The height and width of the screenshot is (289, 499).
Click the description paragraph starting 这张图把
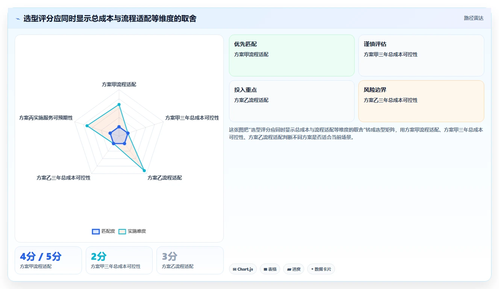[356, 133]
